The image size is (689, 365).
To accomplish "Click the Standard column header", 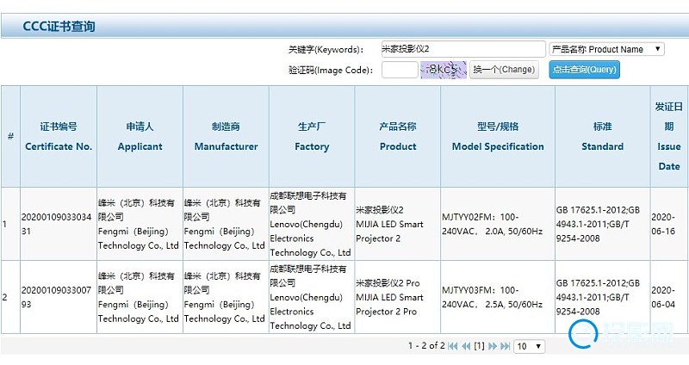I will [602, 137].
